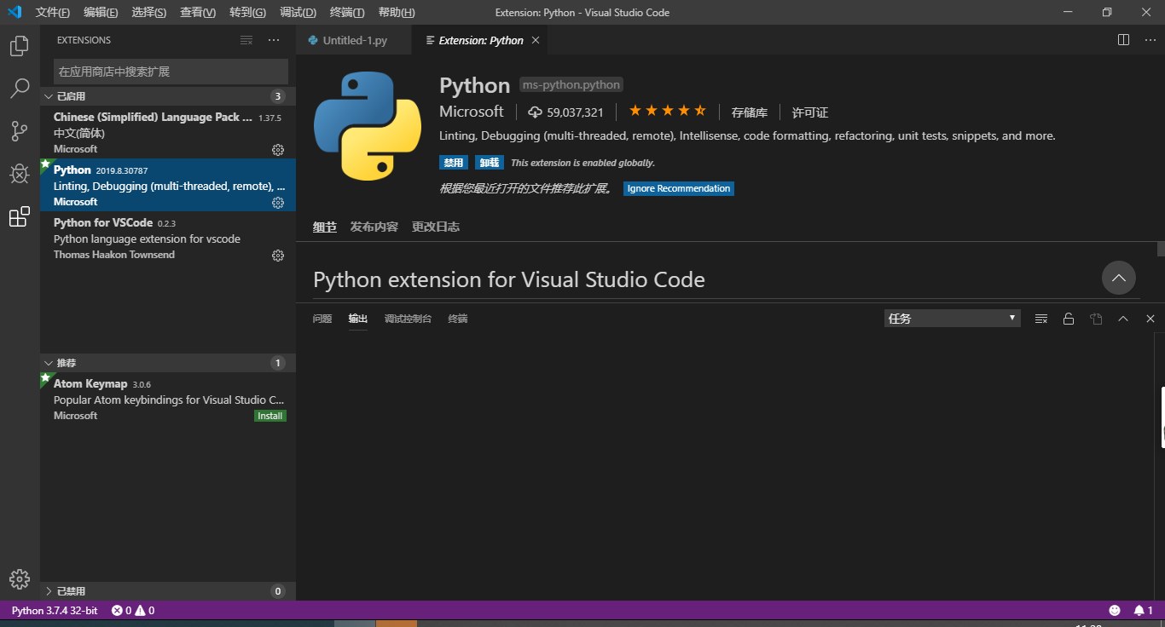Click errors and warnings status indicator
This screenshot has height=627, width=1165.
click(x=133, y=610)
